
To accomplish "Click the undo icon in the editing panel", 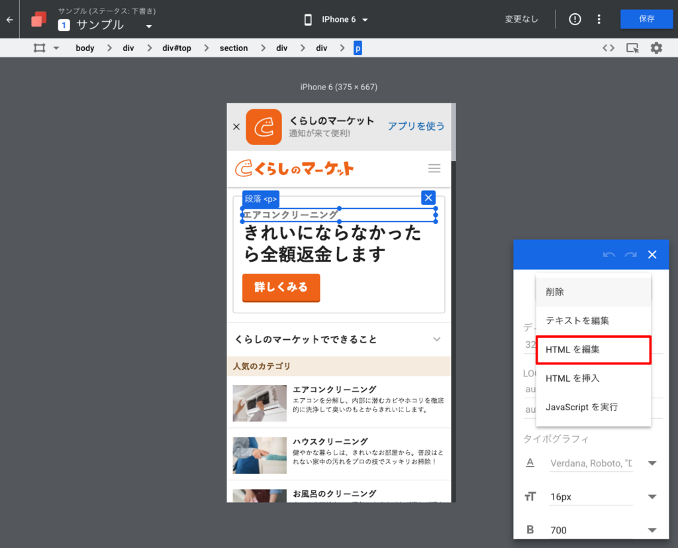I will pos(609,254).
